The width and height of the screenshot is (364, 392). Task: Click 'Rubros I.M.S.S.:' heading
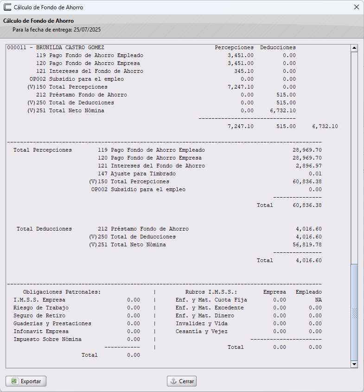pyautogui.click(x=211, y=292)
